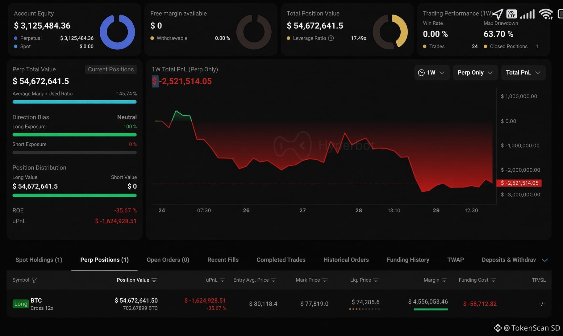View the Historical Orders tab
563x336 pixels.
(346, 260)
